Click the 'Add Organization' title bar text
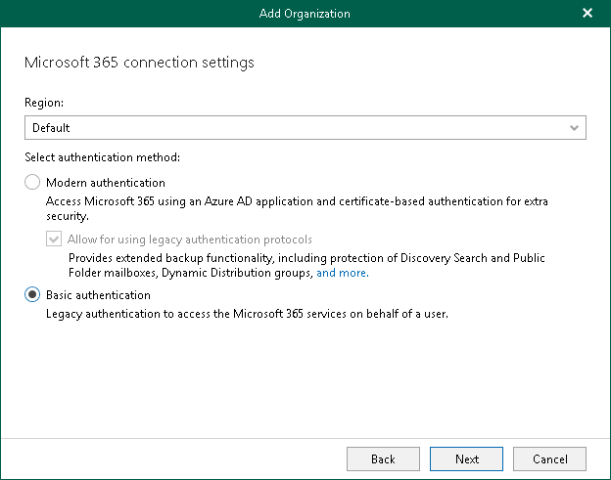The height and width of the screenshot is (480, 611). click(305, 14)
